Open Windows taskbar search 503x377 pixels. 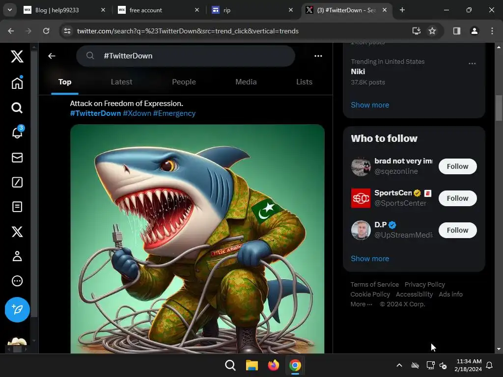[x=230, y=365]
